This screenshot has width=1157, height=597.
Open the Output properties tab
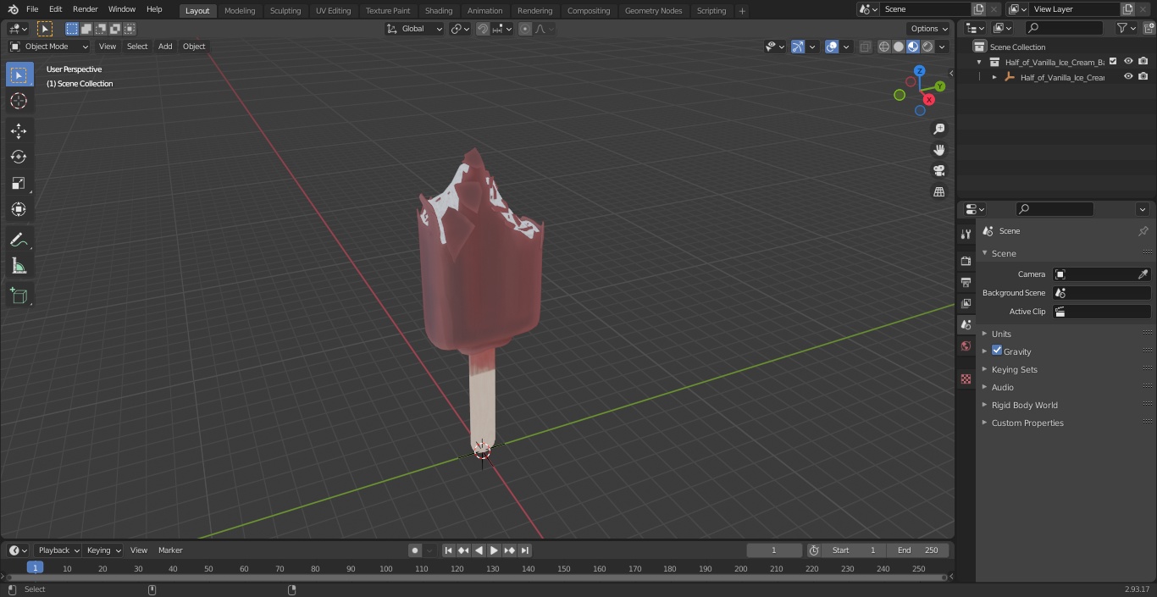[x=966, y=282]
